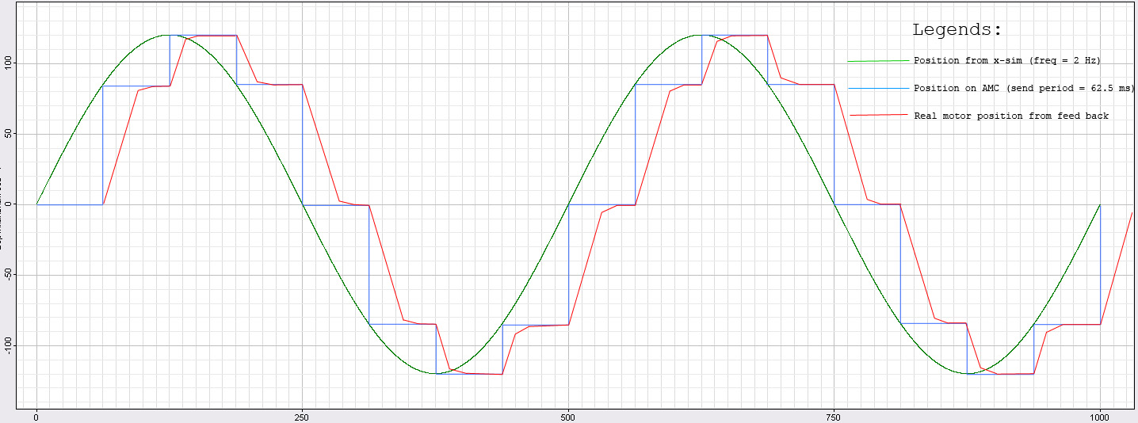Click the green sine curve's first trough

[435, 373]
